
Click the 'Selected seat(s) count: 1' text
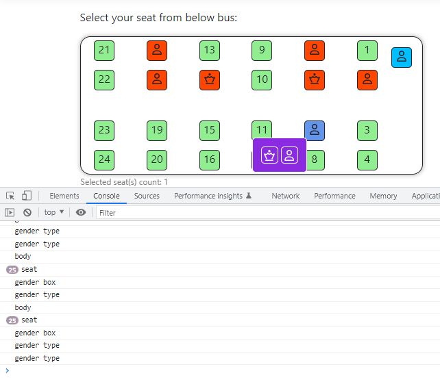pyautogui.click(x=124, y=182)
